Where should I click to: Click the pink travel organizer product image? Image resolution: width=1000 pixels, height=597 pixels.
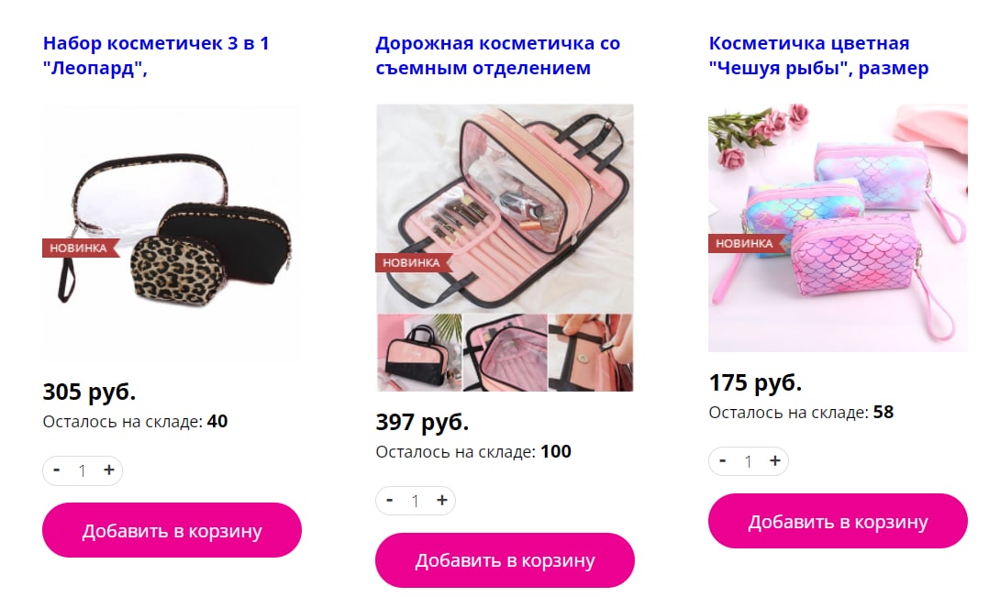coord(505,248)
